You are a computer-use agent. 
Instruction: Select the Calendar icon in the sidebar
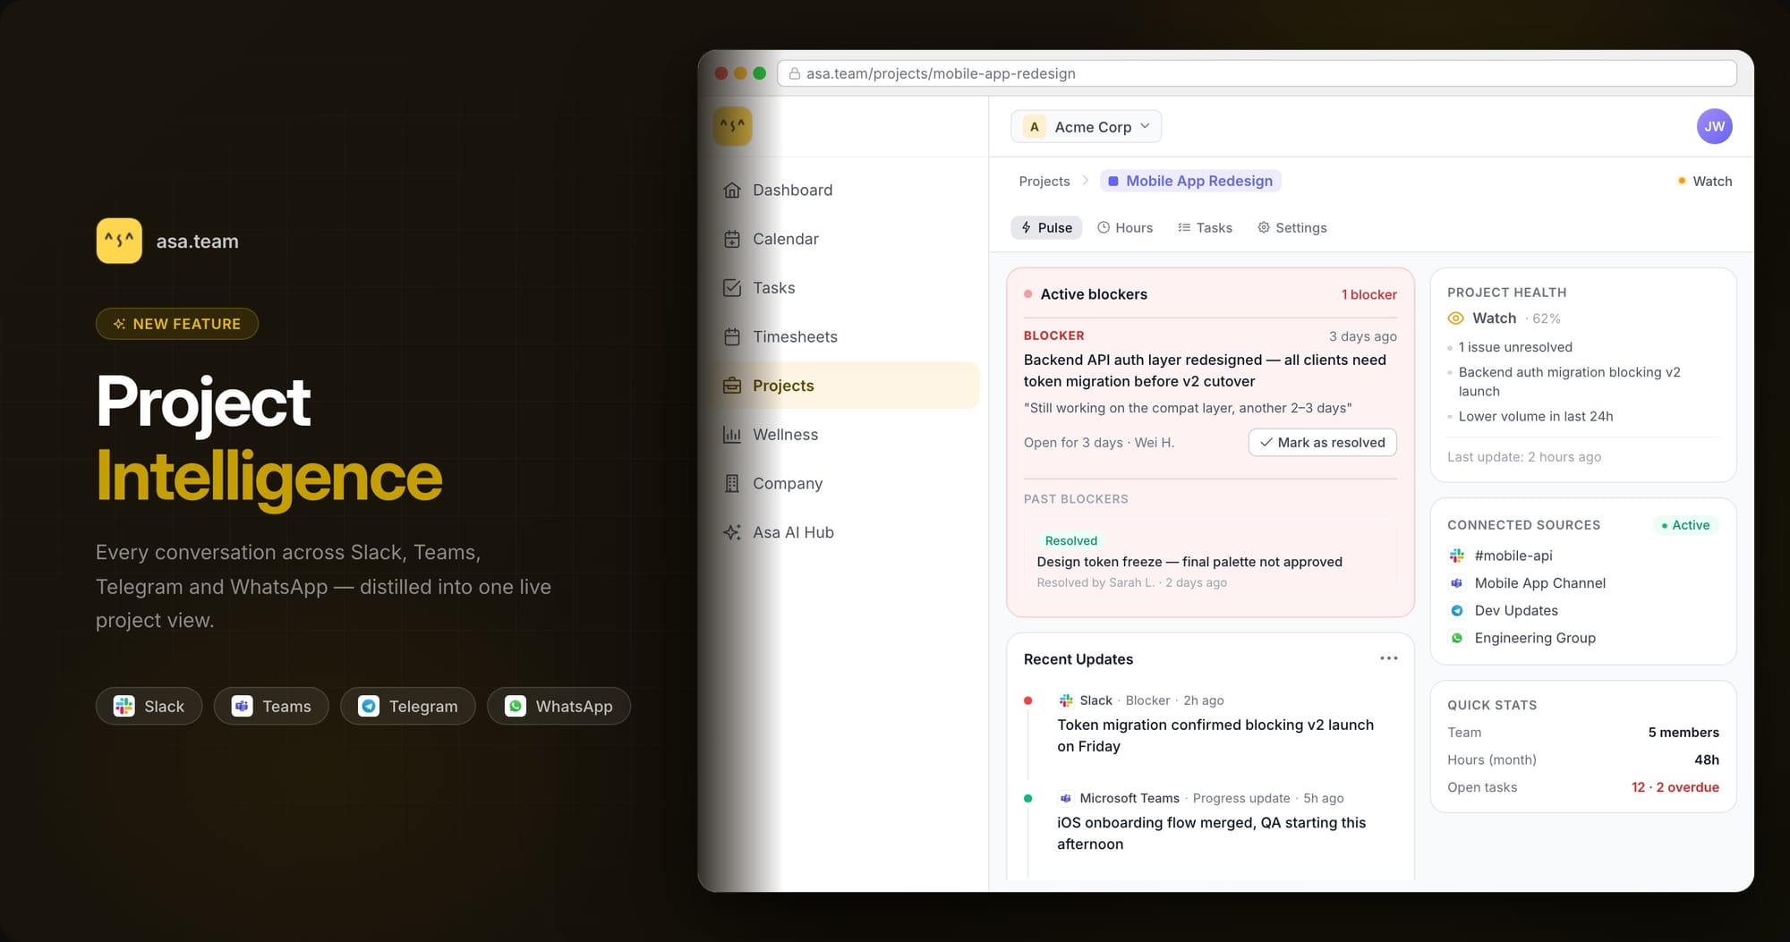coord(732,239)
